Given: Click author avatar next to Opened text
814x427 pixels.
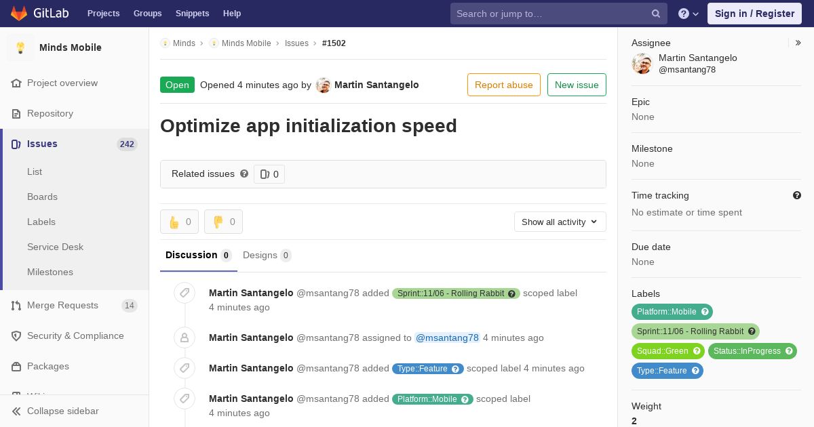Looking at the screenshot, I should [323, 85].
